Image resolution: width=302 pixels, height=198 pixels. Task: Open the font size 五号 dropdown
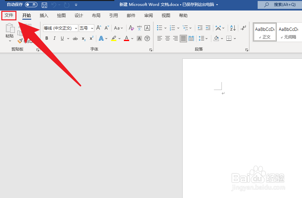(85, 28)
